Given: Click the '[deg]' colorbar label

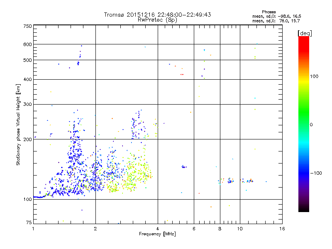Looking at the screenshot, I should pyautogui.click(x=305, y=34).
